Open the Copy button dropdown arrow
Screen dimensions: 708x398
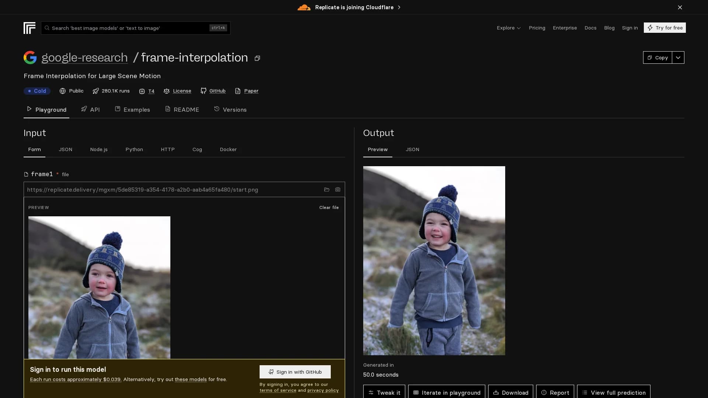[678, 57]
